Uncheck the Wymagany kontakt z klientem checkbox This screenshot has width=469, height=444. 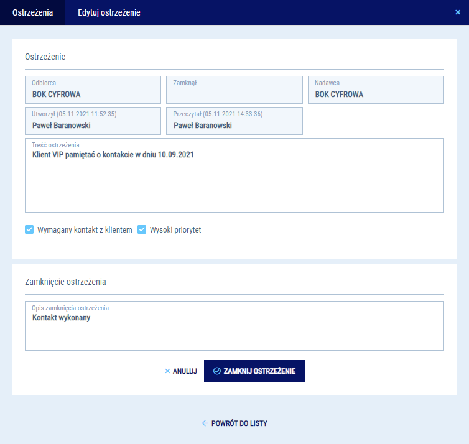coord(29,229)
